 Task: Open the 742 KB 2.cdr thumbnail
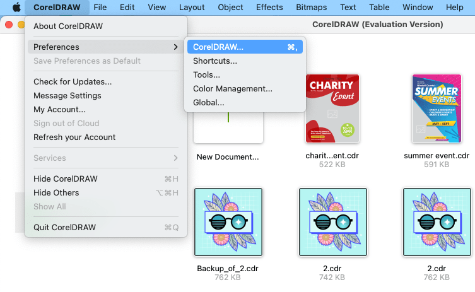pos(332,222)
